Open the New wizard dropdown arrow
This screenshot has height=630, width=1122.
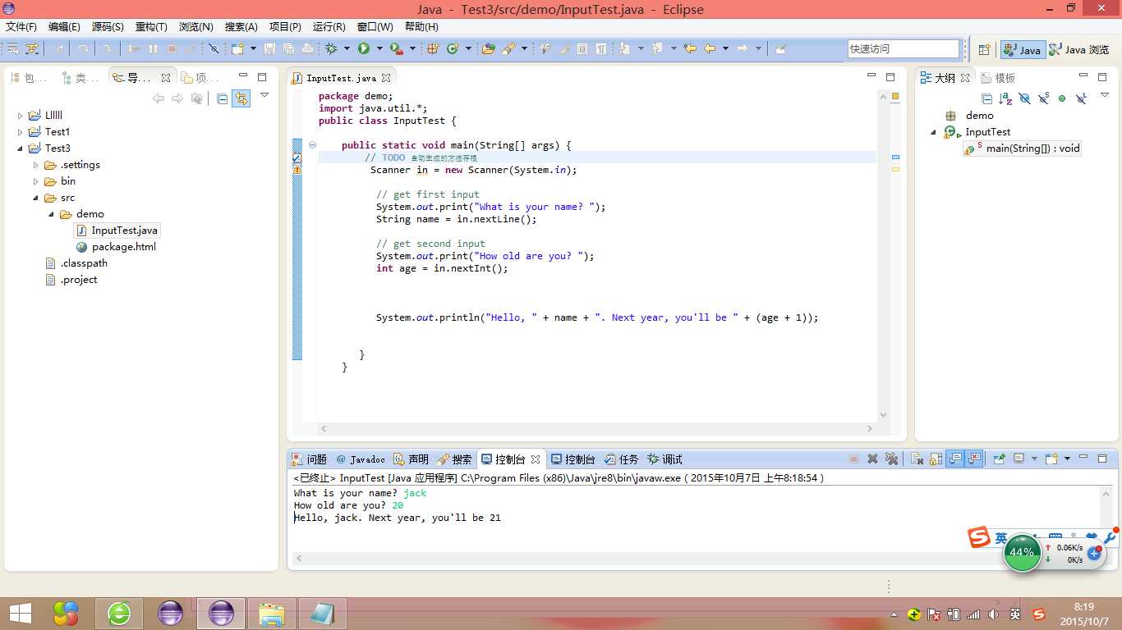tap(253, 48)
